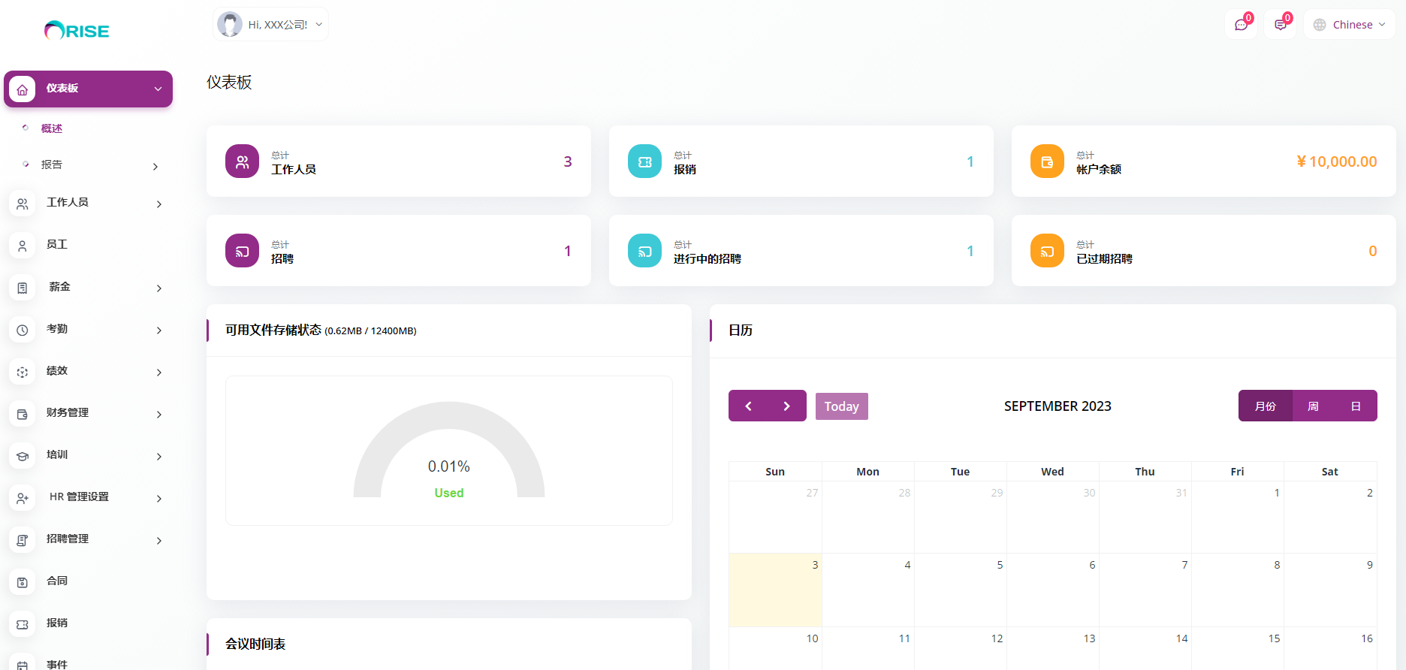Switch calendar to 周 view
The image size is (1406, 670).
click(1313, 406)
